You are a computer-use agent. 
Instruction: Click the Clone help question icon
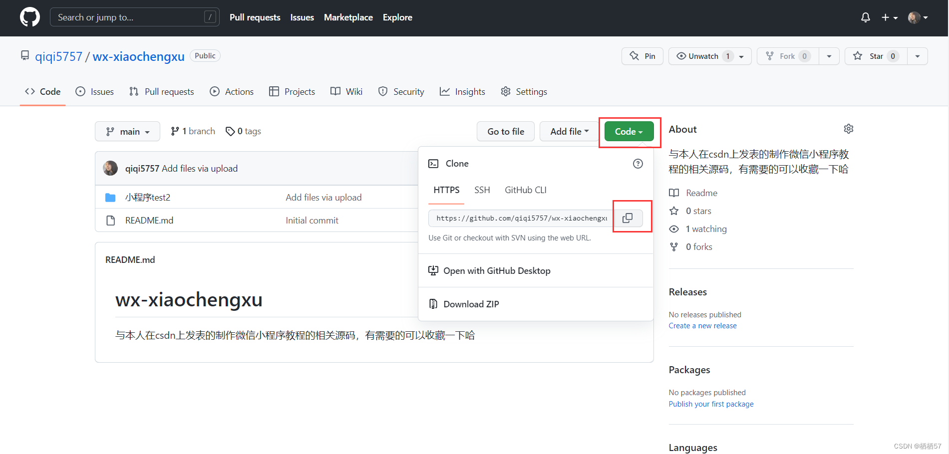[x=638, y=164]
